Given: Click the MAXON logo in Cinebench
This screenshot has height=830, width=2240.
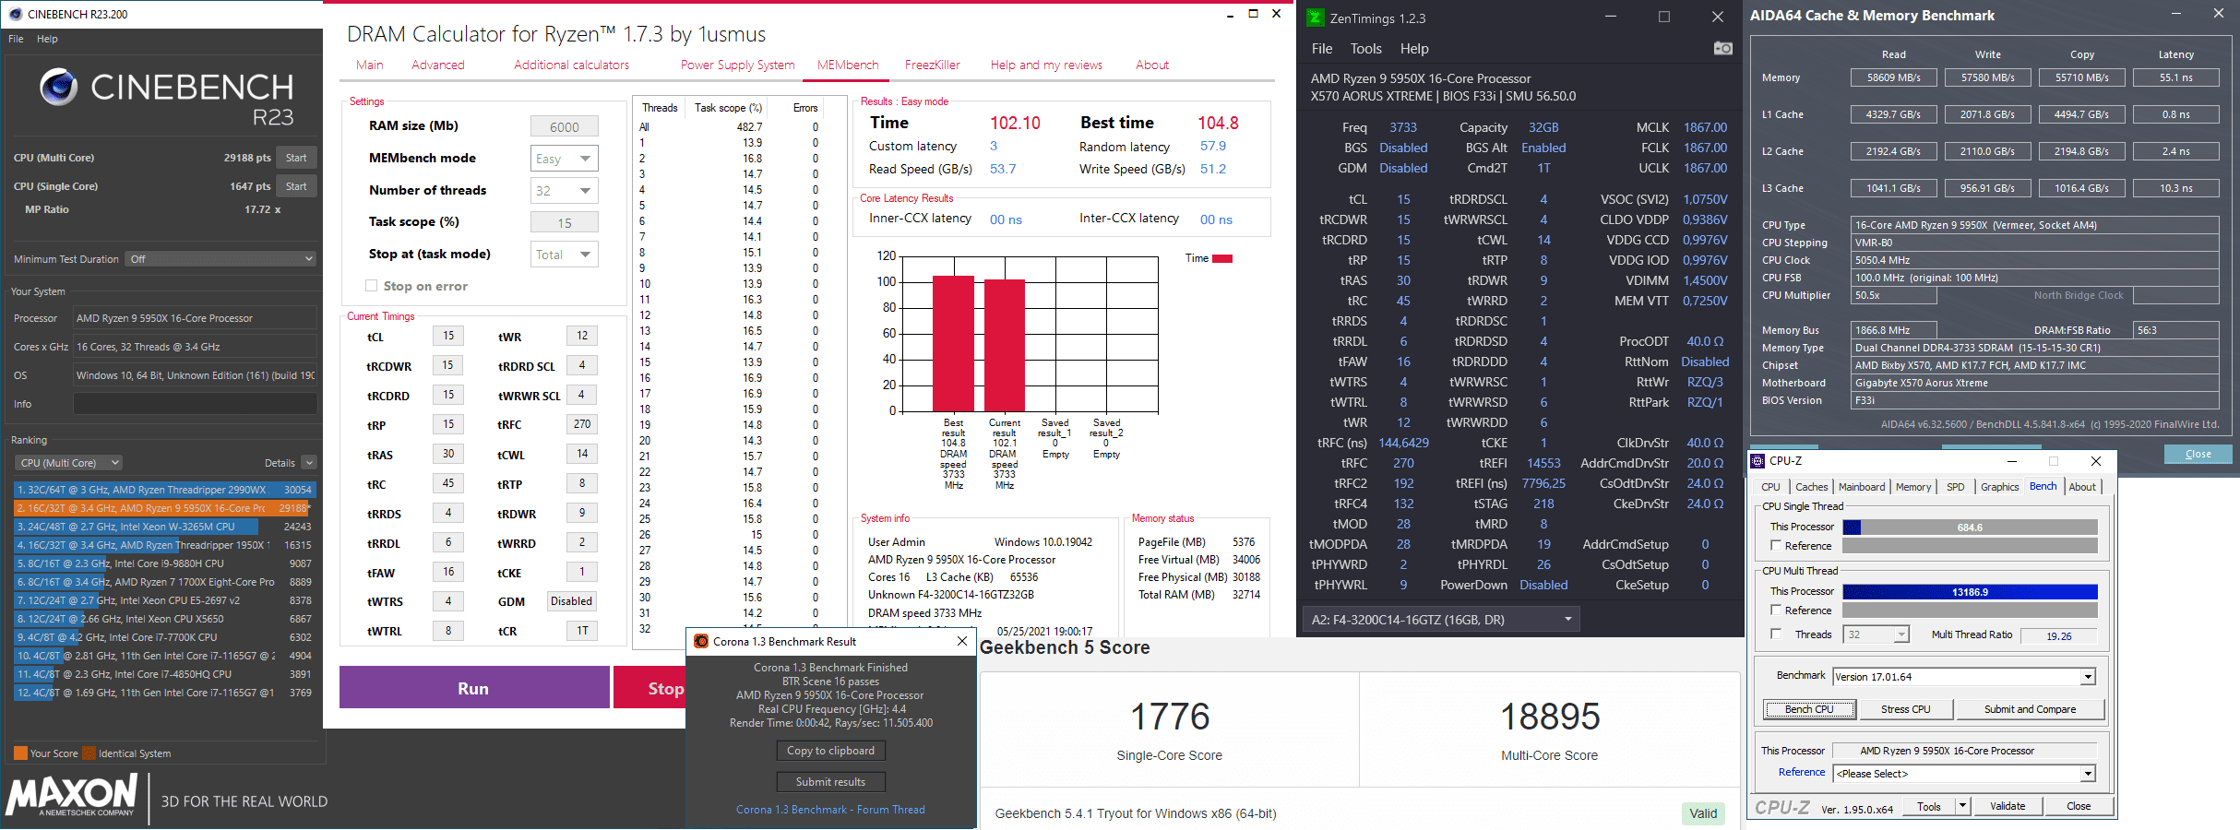Looking at the screenshot, I should [72, 795].
